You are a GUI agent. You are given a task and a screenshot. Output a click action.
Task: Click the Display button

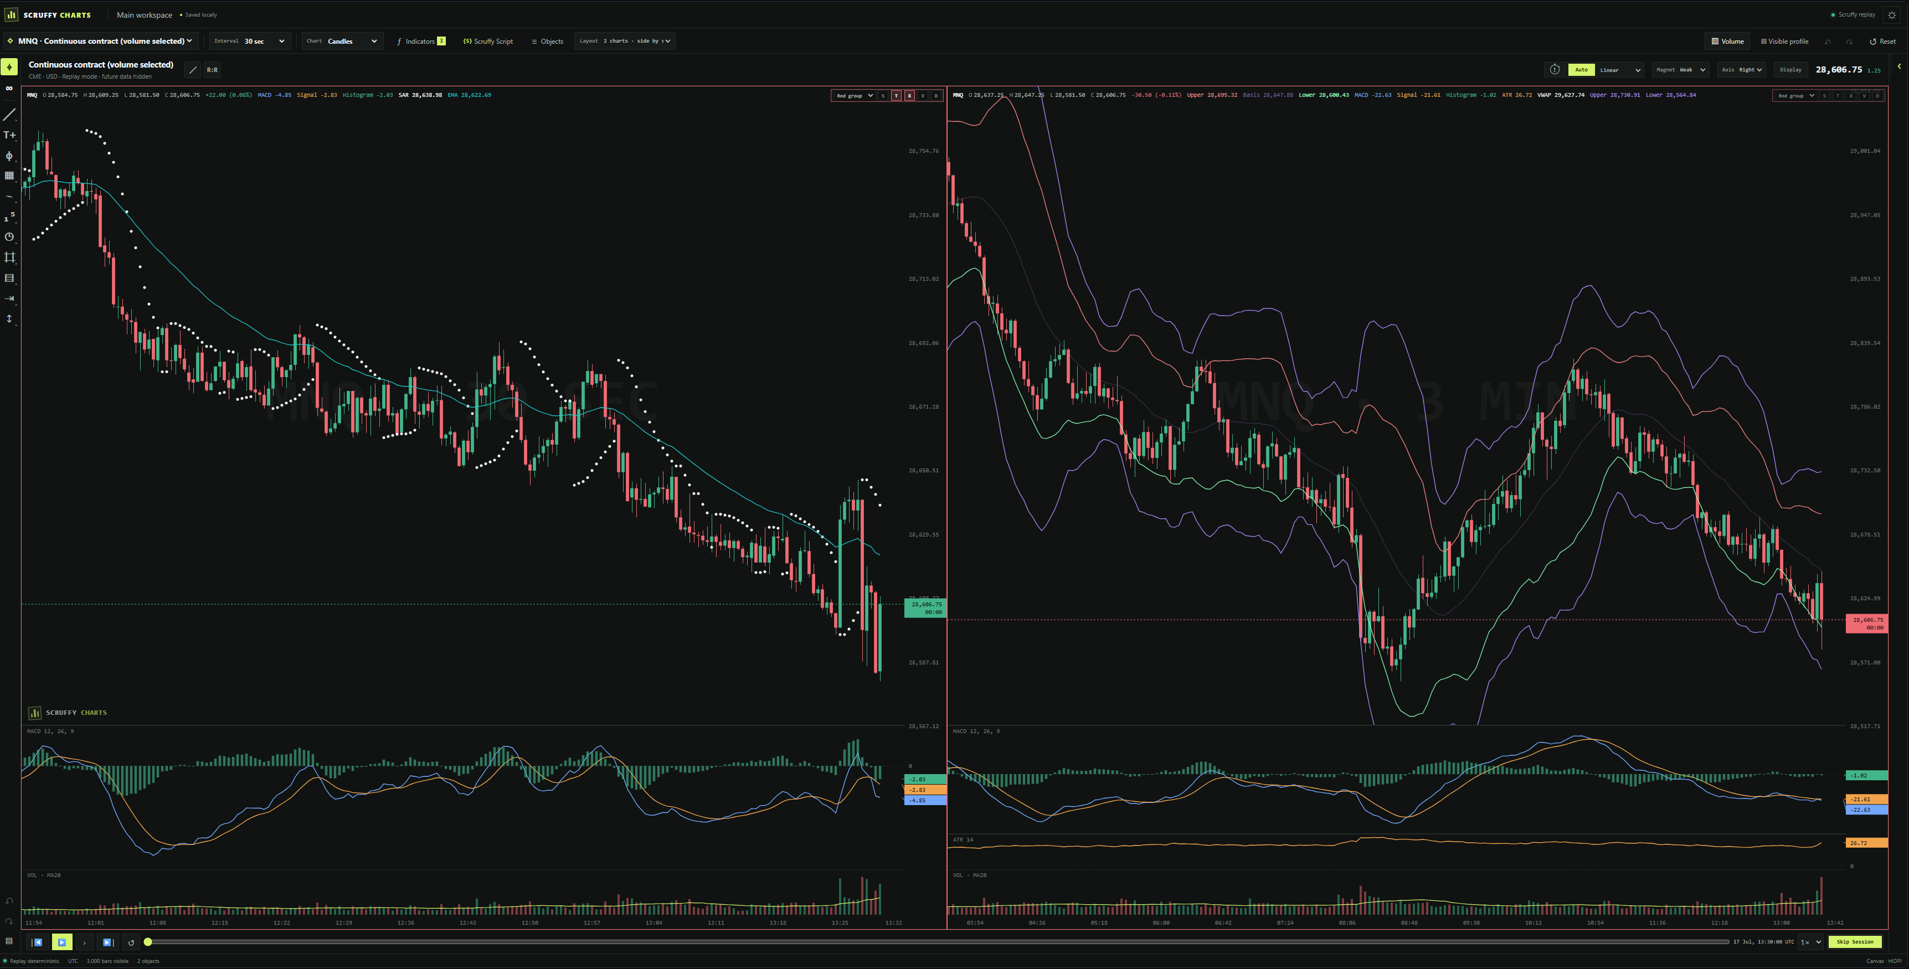click(1790, 70)
